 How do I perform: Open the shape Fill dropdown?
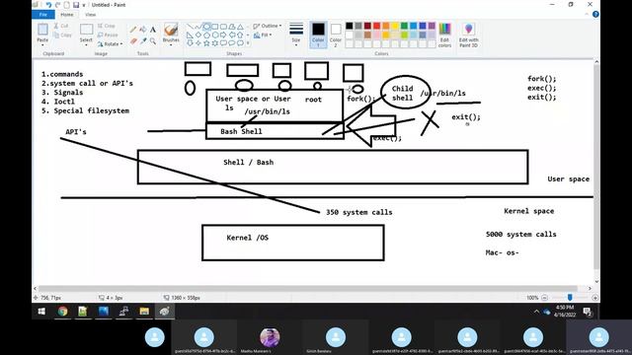(263, 35)
